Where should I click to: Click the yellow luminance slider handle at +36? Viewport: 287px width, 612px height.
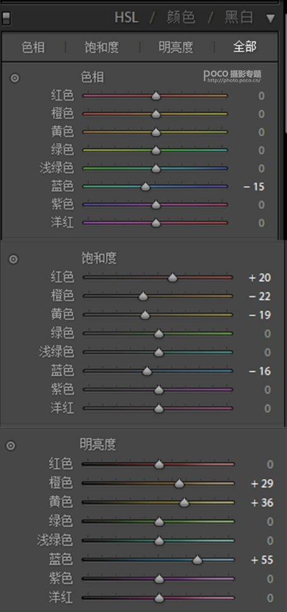(x=185, y=503)
